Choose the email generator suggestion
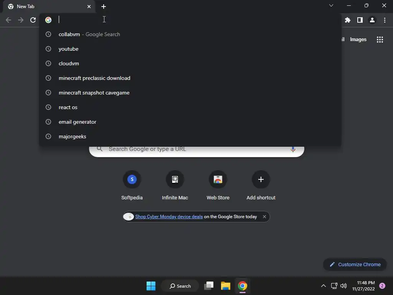Screen dimensions: 393x295 [190, 122]
